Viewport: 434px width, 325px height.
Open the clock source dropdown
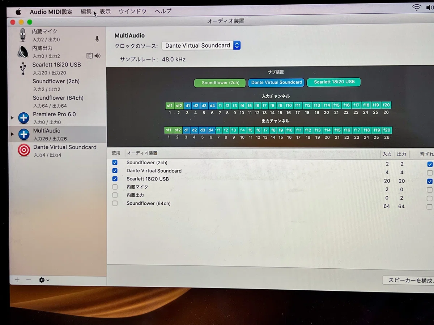(x=201, y=45)
